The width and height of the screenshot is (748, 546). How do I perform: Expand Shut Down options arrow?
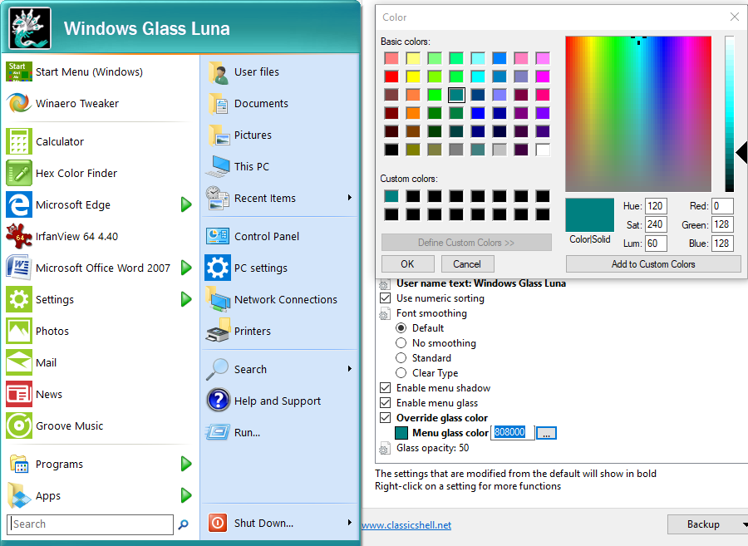click(350, 523)
